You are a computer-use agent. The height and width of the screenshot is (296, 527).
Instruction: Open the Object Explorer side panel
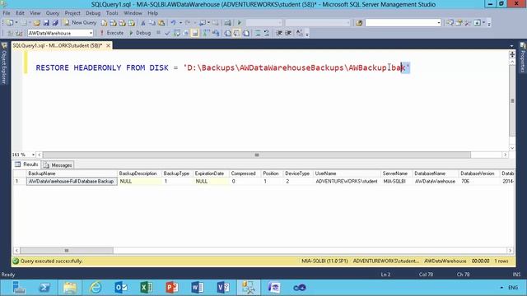click(4, 63)
